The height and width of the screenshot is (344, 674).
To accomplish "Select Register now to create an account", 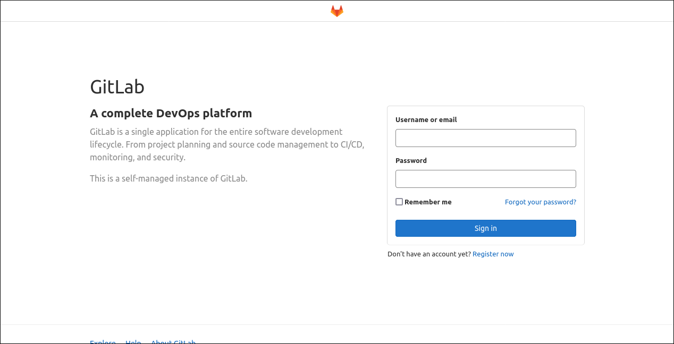I will point(493,254).
